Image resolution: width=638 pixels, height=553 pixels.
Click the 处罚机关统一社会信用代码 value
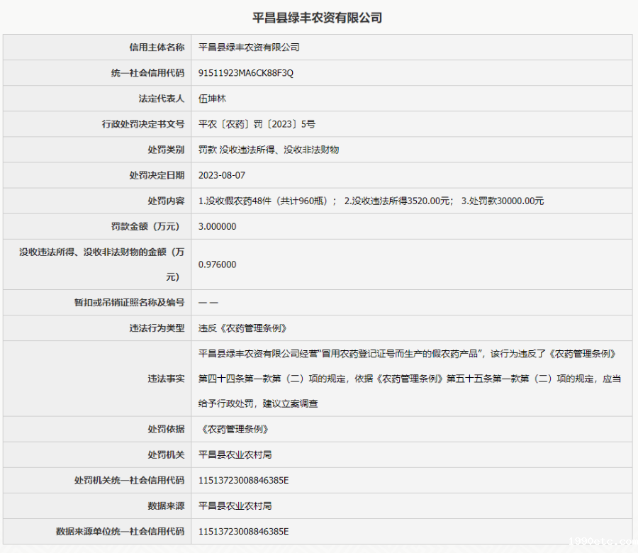[244, 481]
